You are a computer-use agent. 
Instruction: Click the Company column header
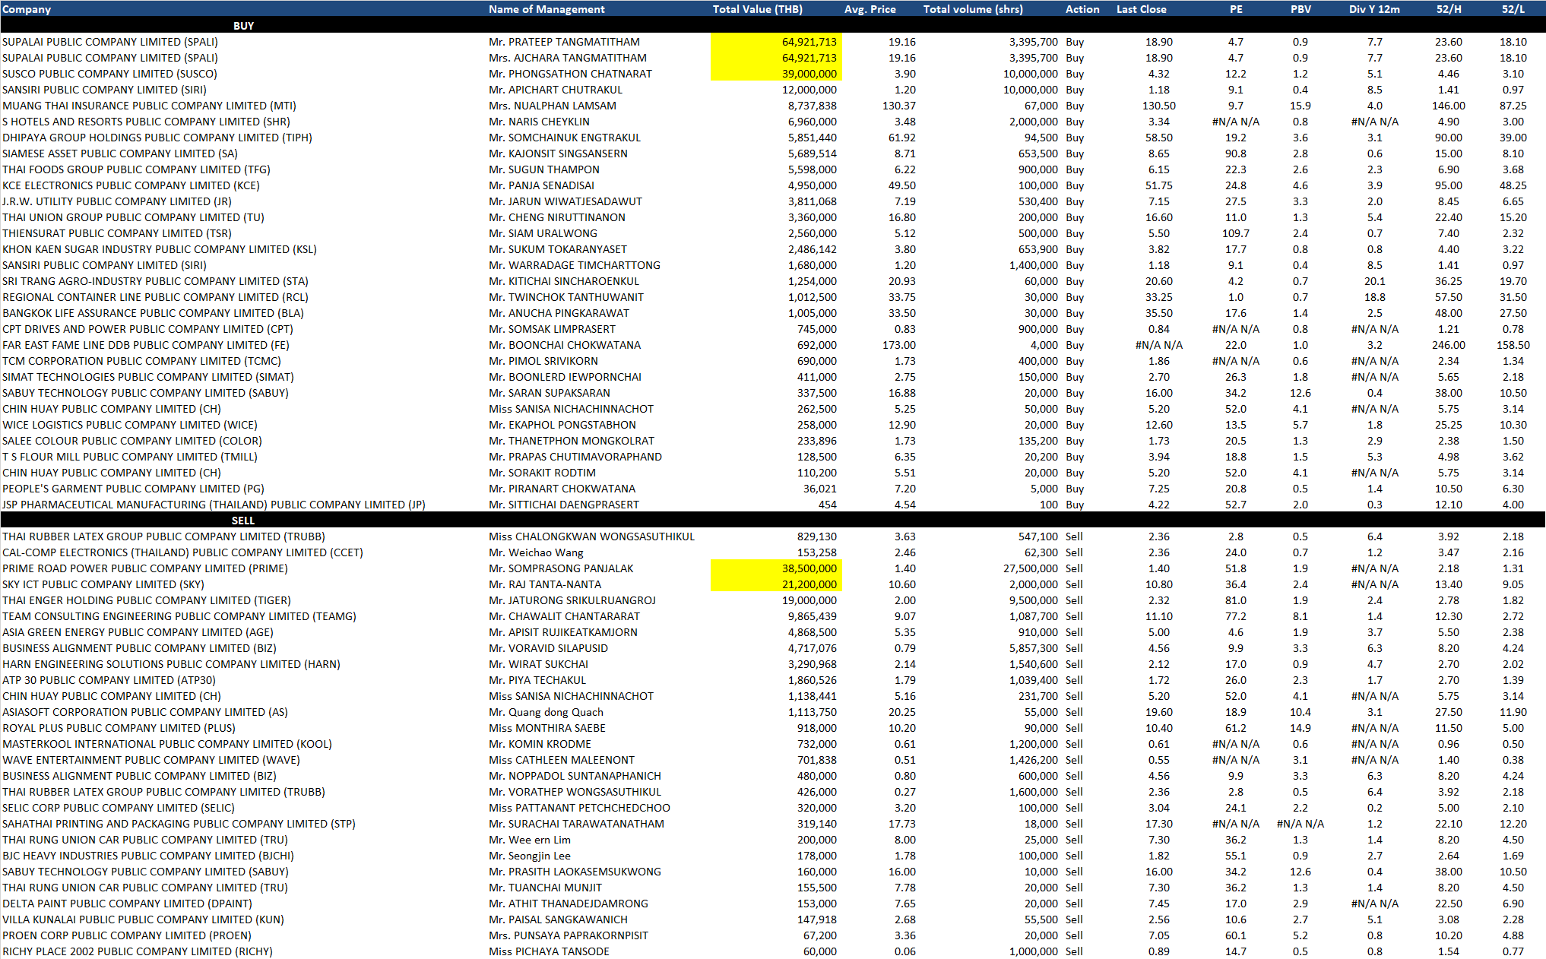click(27, 9)
